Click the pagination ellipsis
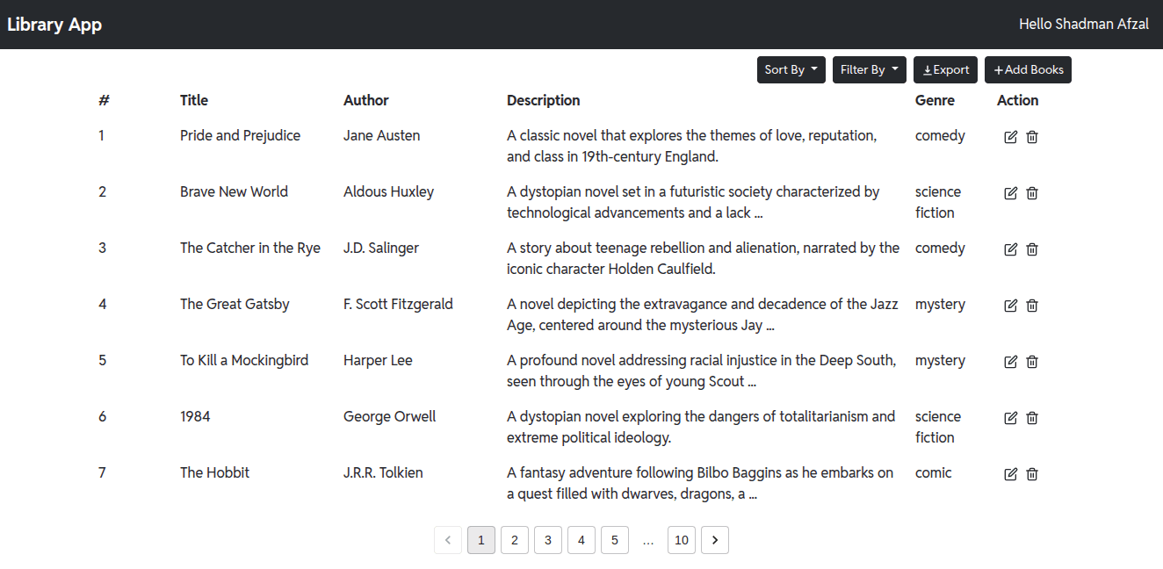1163x569 pixels. pos(648,540)
